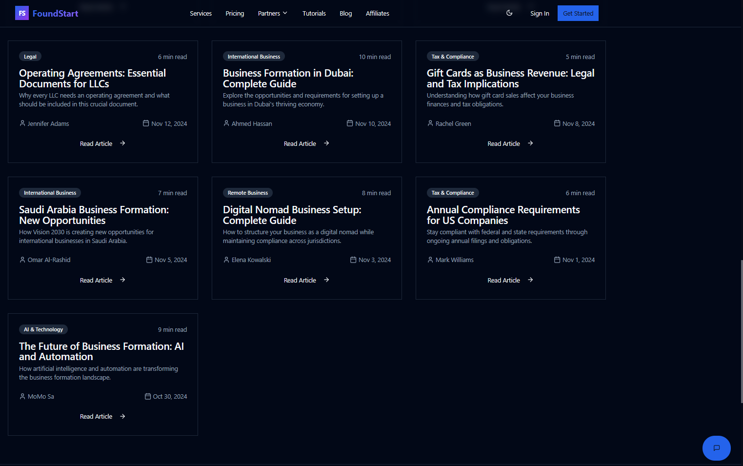
Task: Click author icon beside MoMo Sa
Action: (22, 397)
